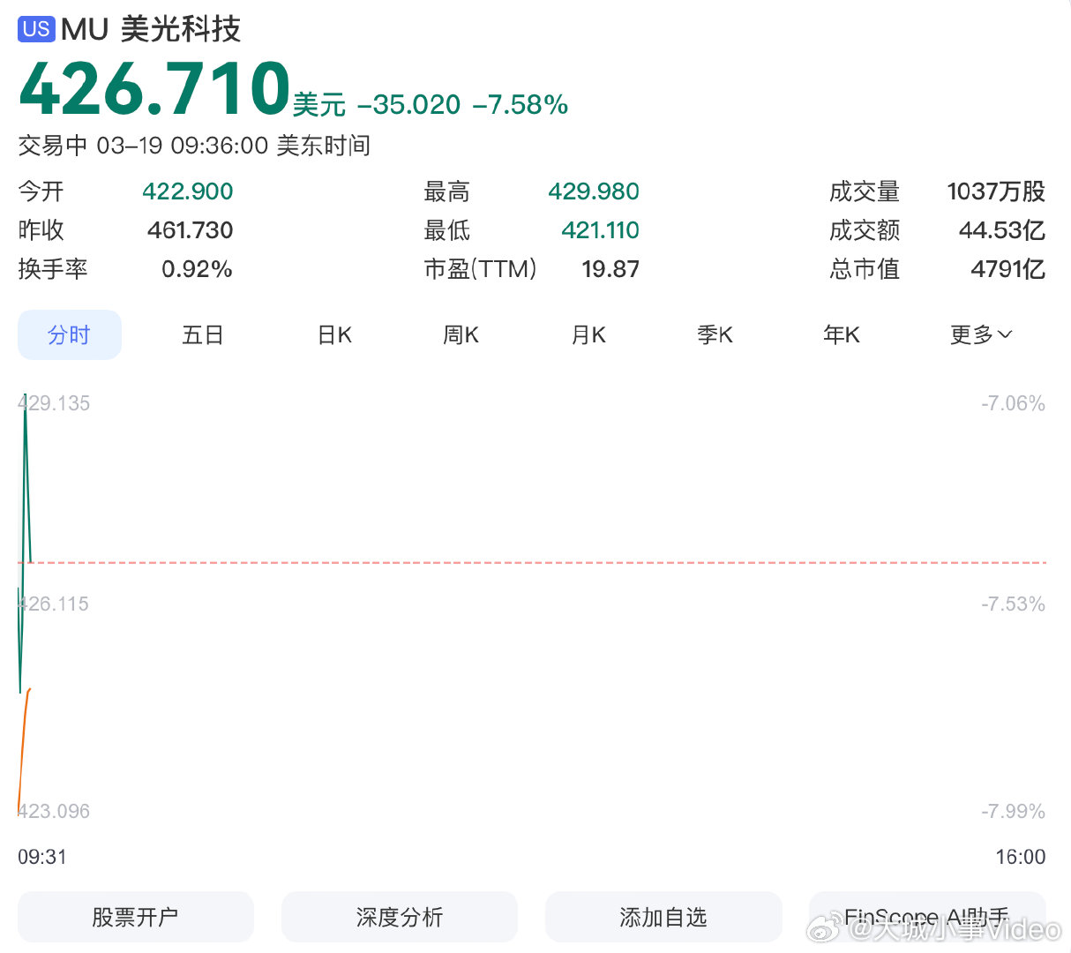Expand the 更多 chart options dropdown
This screenshot has width=1071, height=953.
point(980,334)
